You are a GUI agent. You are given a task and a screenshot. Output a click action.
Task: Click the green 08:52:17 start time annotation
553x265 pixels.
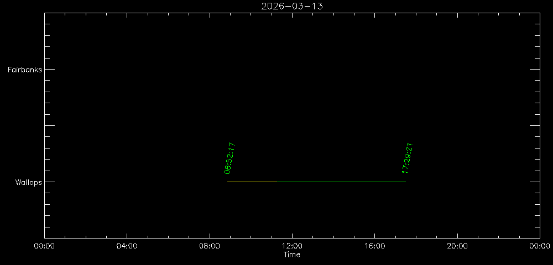[230, 158]
